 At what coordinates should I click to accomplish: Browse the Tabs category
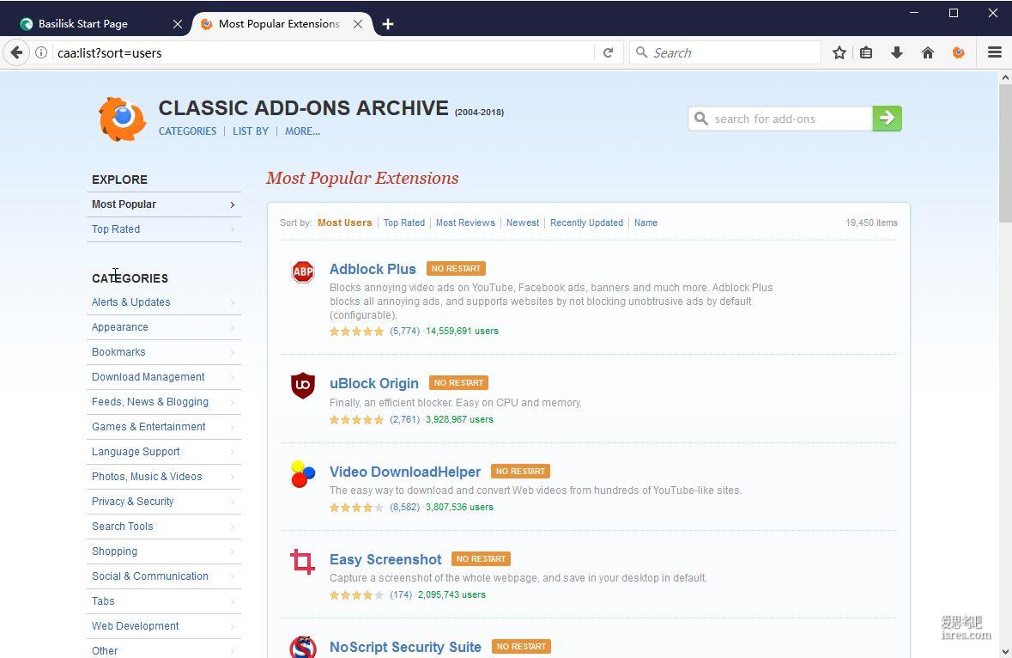coord(164,601)
